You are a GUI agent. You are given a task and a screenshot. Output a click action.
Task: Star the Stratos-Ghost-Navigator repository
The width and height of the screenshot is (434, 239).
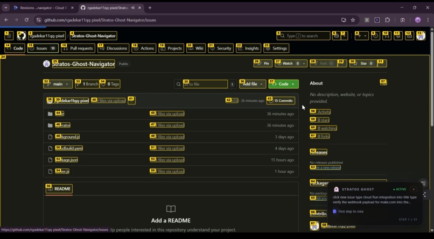click(363, 64)
